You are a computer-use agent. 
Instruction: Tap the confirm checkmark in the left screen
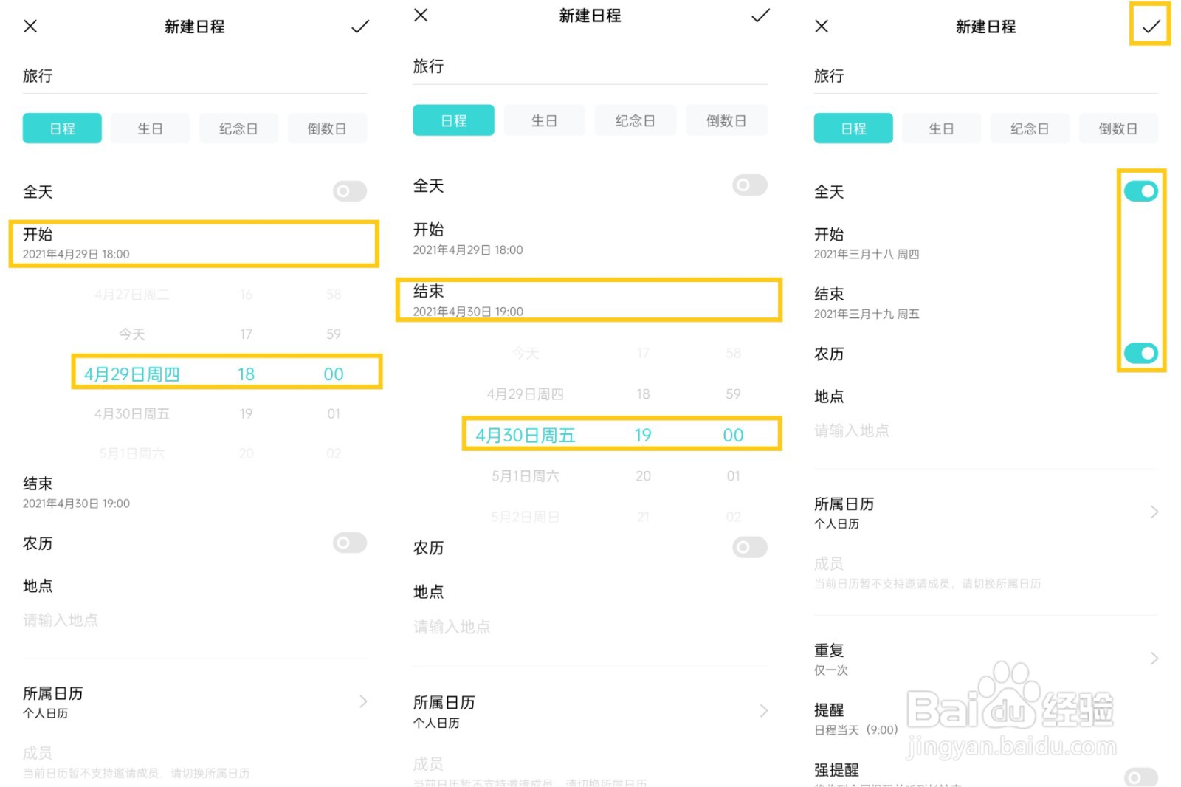(360, 27)
